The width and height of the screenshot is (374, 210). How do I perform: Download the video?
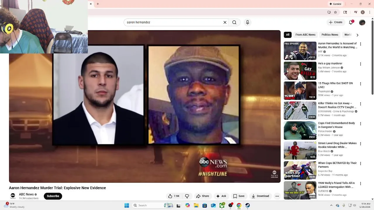pos(260,196)
